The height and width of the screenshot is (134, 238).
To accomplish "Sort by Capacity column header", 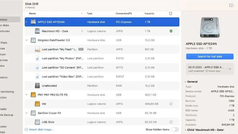I will (149, 13).
